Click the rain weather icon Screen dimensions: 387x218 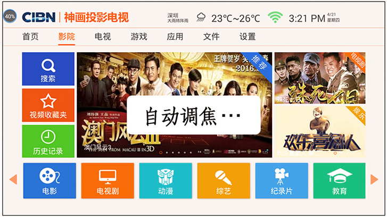(x=201, y=17)
